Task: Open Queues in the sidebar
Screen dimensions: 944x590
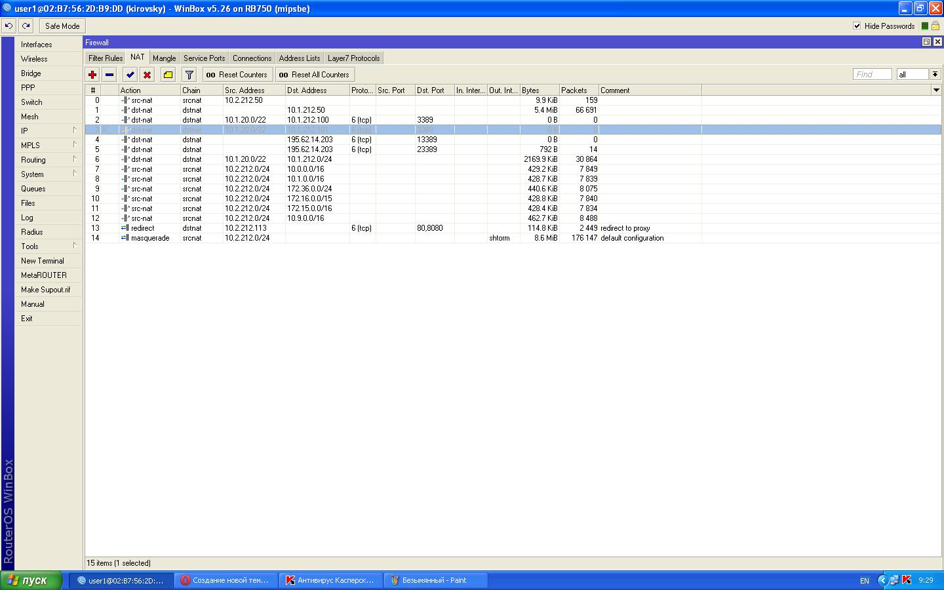Action: click(x=49, y=189)
